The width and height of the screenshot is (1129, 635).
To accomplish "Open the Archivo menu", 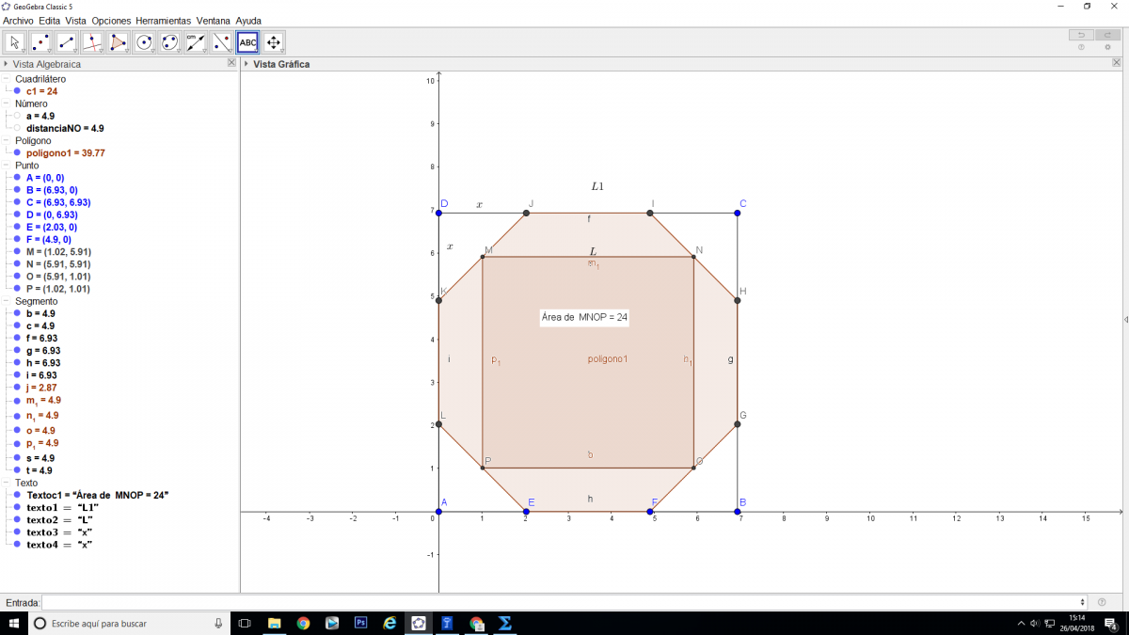I will 18,20.
